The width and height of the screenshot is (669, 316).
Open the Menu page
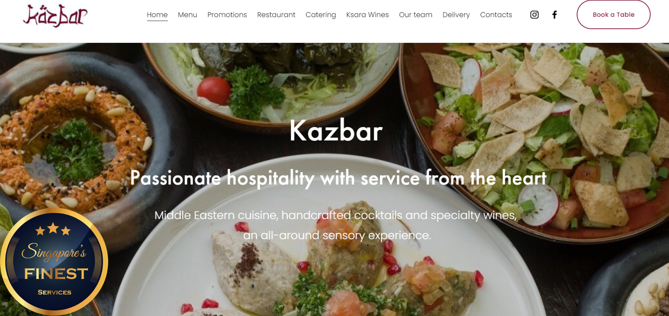(187, 15)
